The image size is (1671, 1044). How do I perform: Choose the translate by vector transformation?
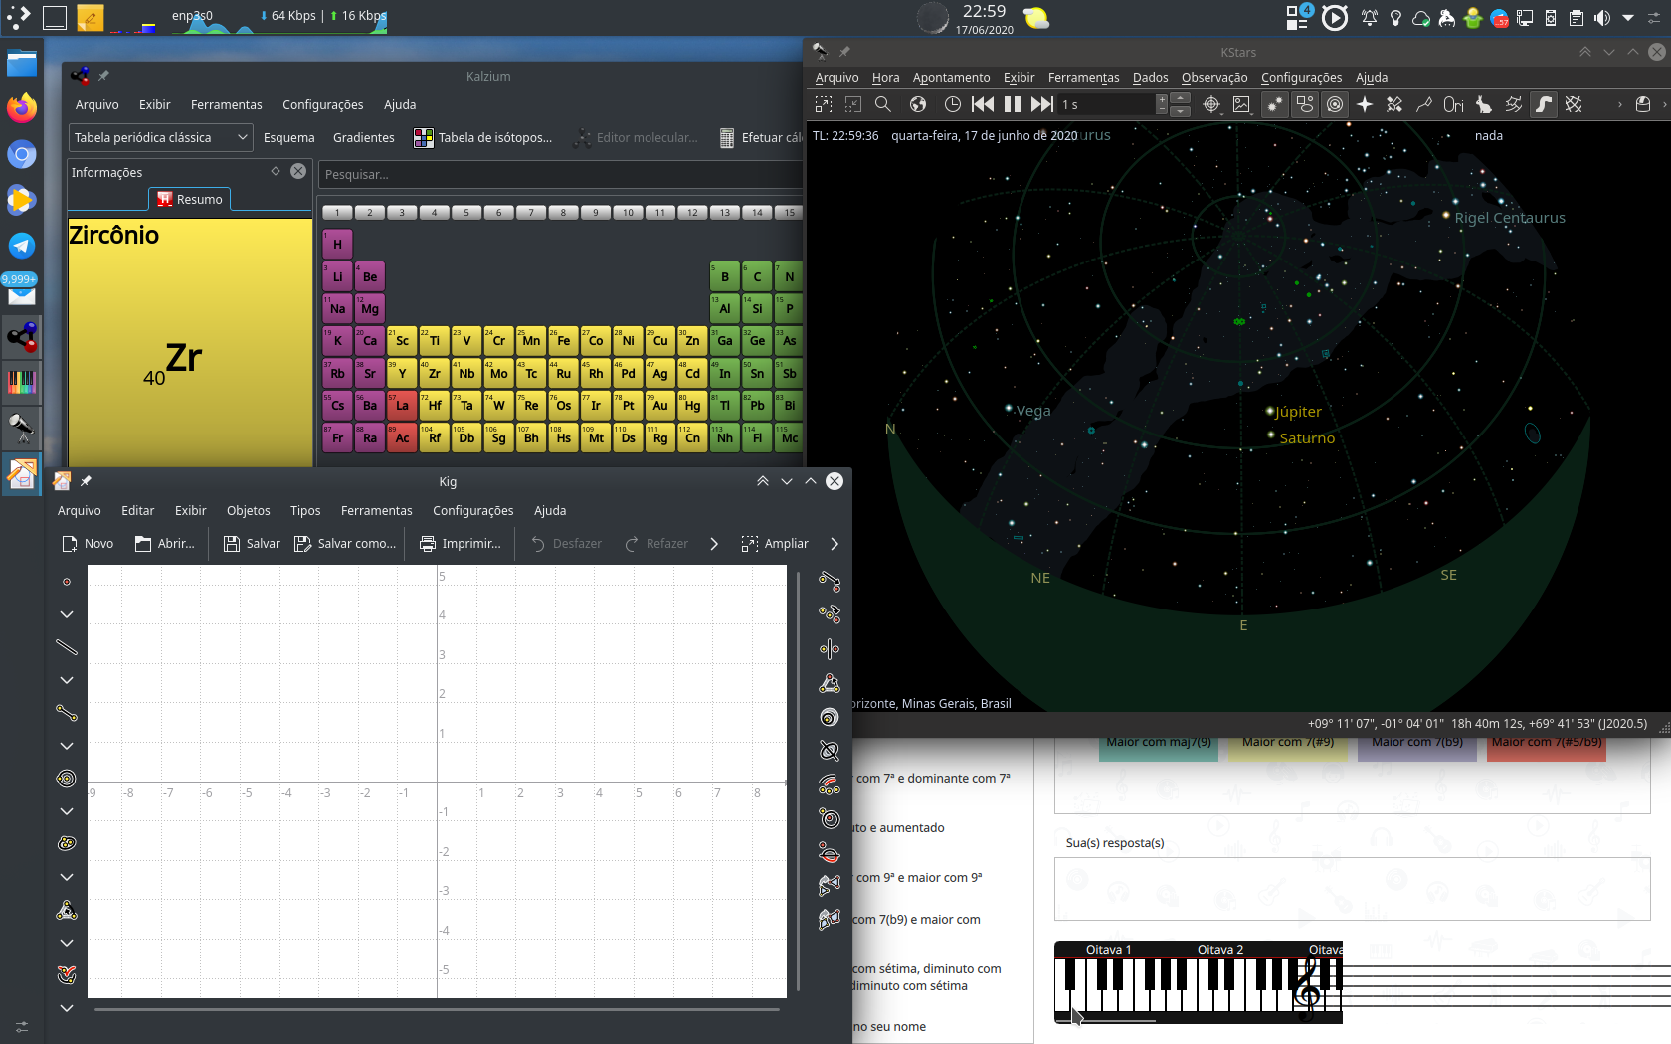coord(830,581)
